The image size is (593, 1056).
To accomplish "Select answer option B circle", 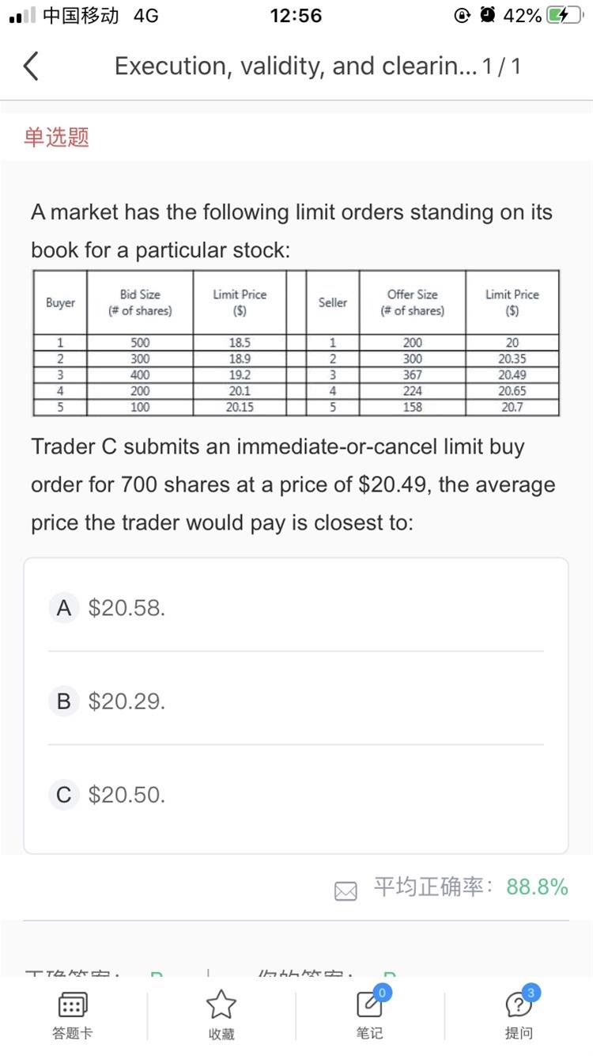I will (64, 701).
